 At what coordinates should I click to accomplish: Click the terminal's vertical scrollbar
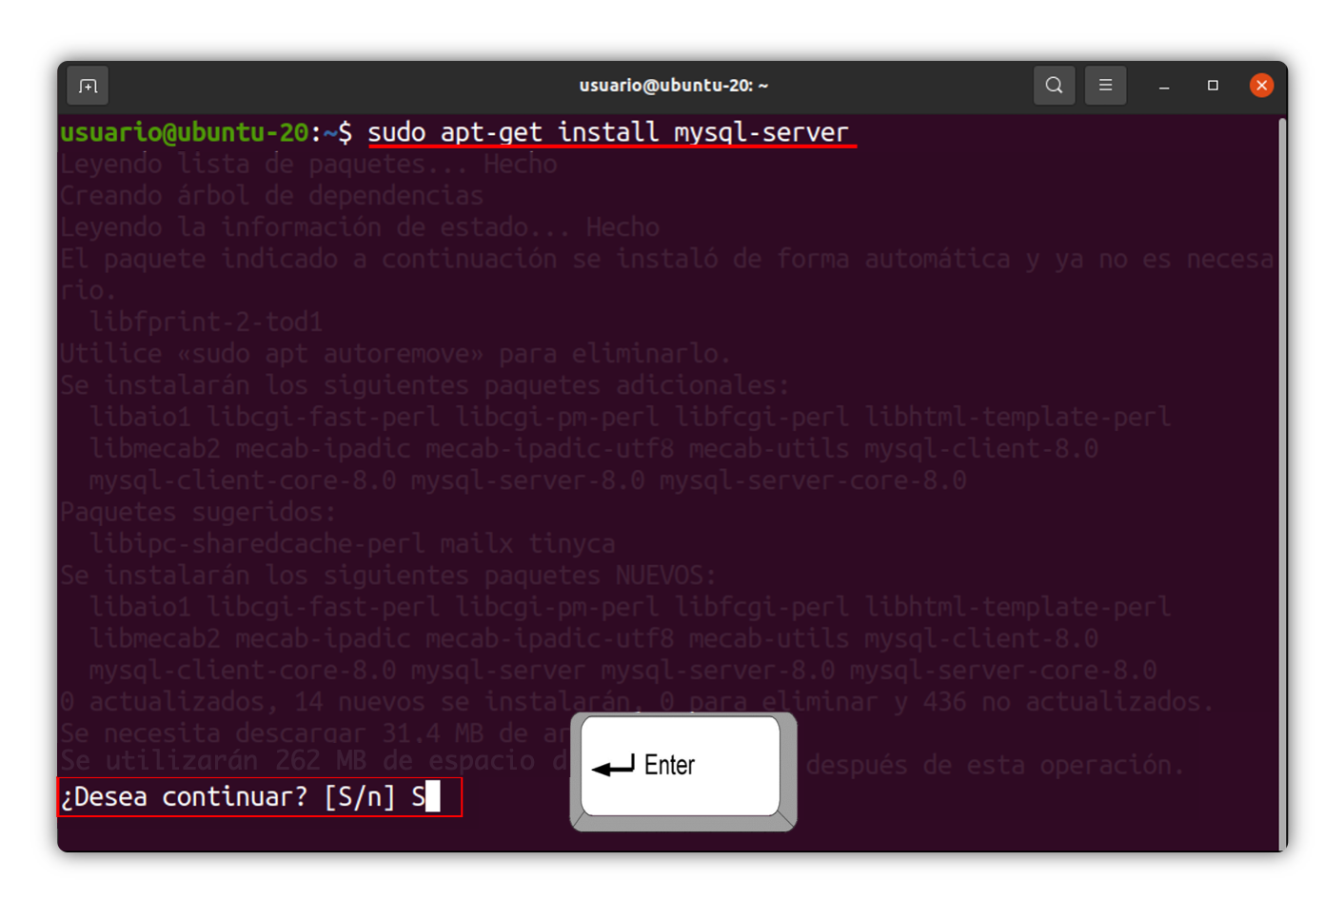coord(1281,476)
